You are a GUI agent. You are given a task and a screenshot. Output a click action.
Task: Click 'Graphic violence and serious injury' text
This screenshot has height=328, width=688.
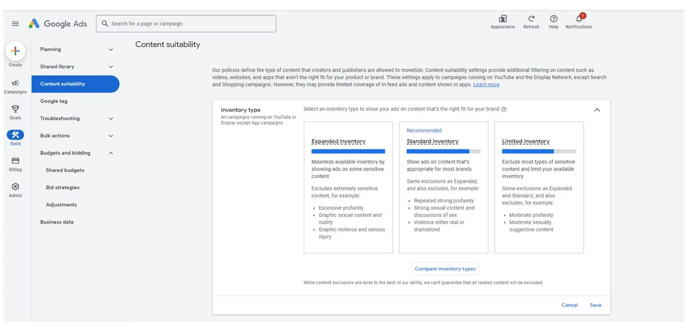pos(352,233)
